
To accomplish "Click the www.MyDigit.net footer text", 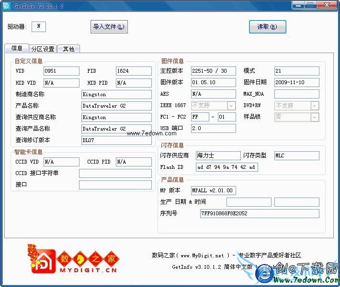I will click(202, 256).
